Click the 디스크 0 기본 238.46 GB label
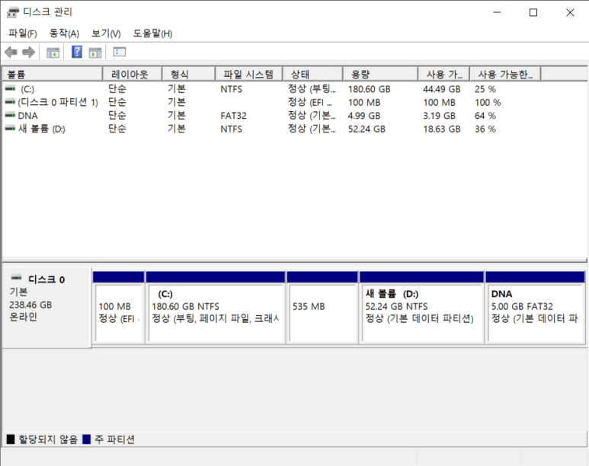This screenshot has height=466, width=589. 46,308
